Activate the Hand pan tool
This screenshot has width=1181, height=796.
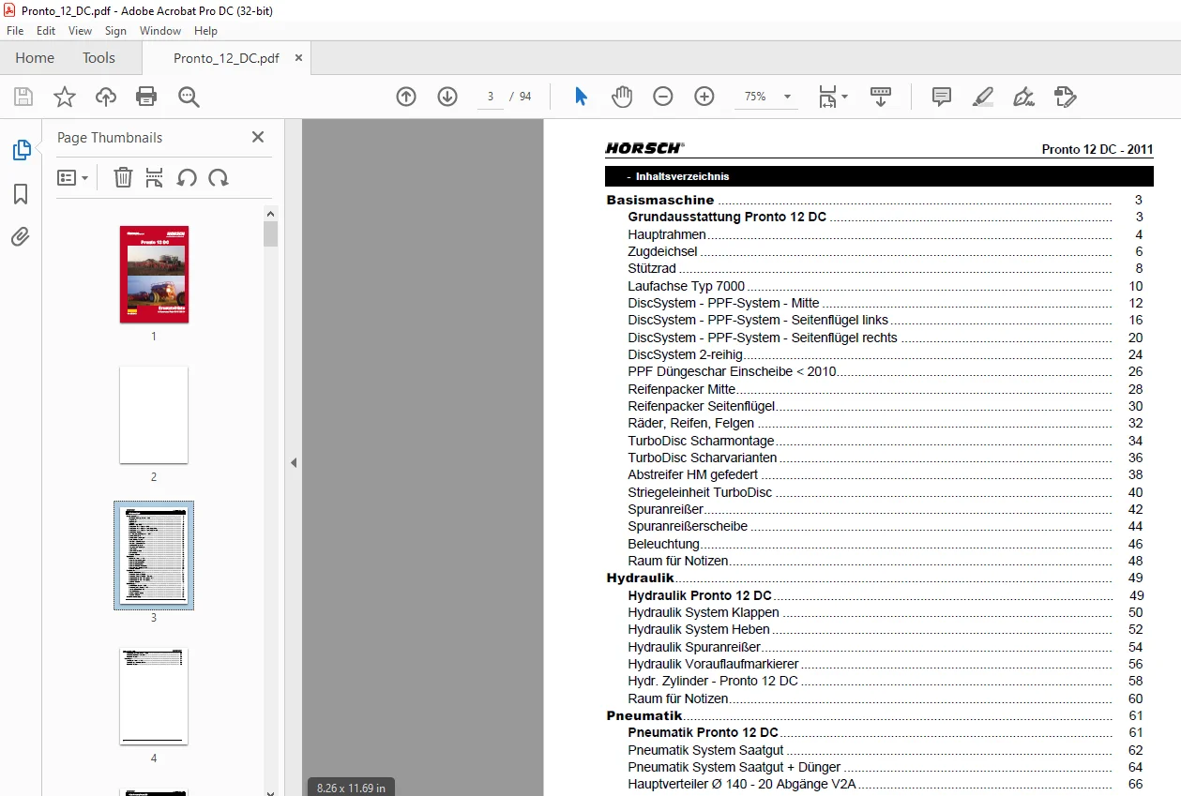tap(622, 97)
